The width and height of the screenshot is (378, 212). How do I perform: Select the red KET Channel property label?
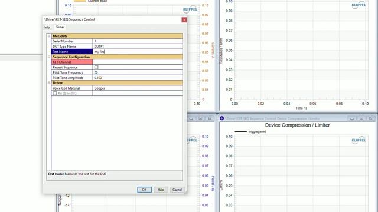[x=72, y=62]
